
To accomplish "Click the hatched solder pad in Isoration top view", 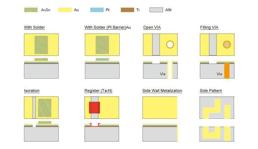I will tap(45, 108).
